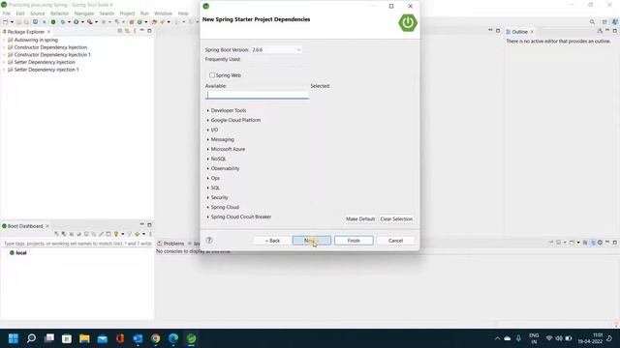Image resolution: width=620 pixels, height=348 pixels.
Task: Click the Make Default button
Action: point(359,219)
